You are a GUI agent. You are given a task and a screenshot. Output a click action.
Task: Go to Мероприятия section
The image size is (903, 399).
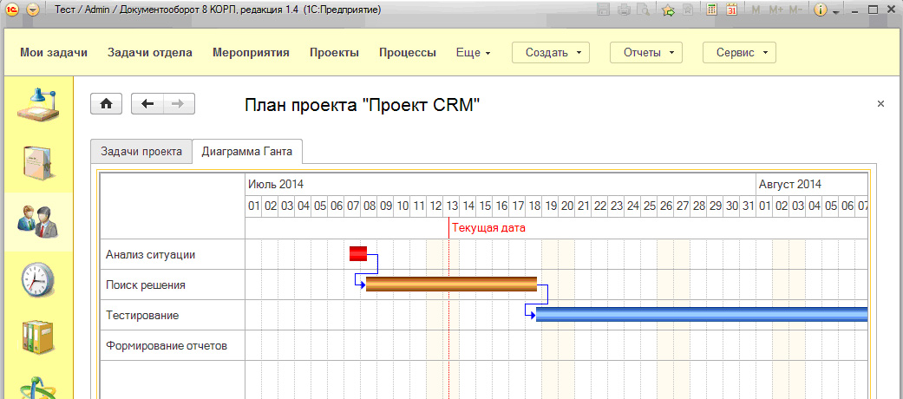(251, 53)
